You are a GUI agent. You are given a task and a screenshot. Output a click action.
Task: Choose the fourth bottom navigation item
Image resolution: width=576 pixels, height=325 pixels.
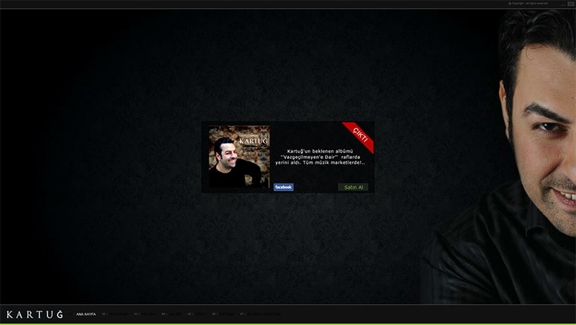173,314
